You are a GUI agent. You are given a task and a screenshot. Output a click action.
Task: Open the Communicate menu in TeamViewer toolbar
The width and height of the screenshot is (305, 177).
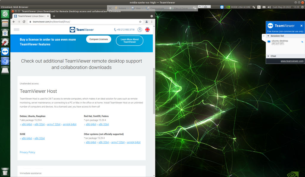157,8
